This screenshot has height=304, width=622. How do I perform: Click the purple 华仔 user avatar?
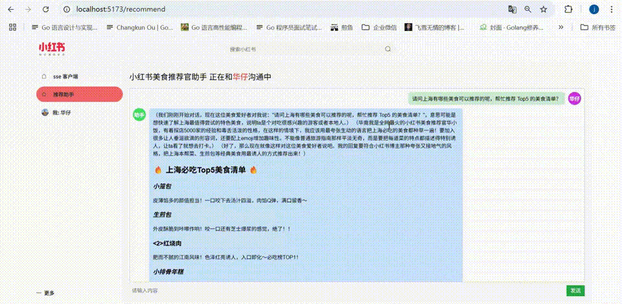click(x=575, y=98)
